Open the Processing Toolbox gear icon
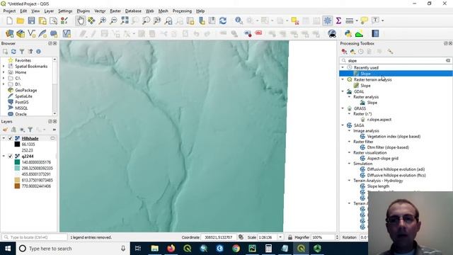The image size is (453, 255). pyautogui.click(x=327, y=21)
